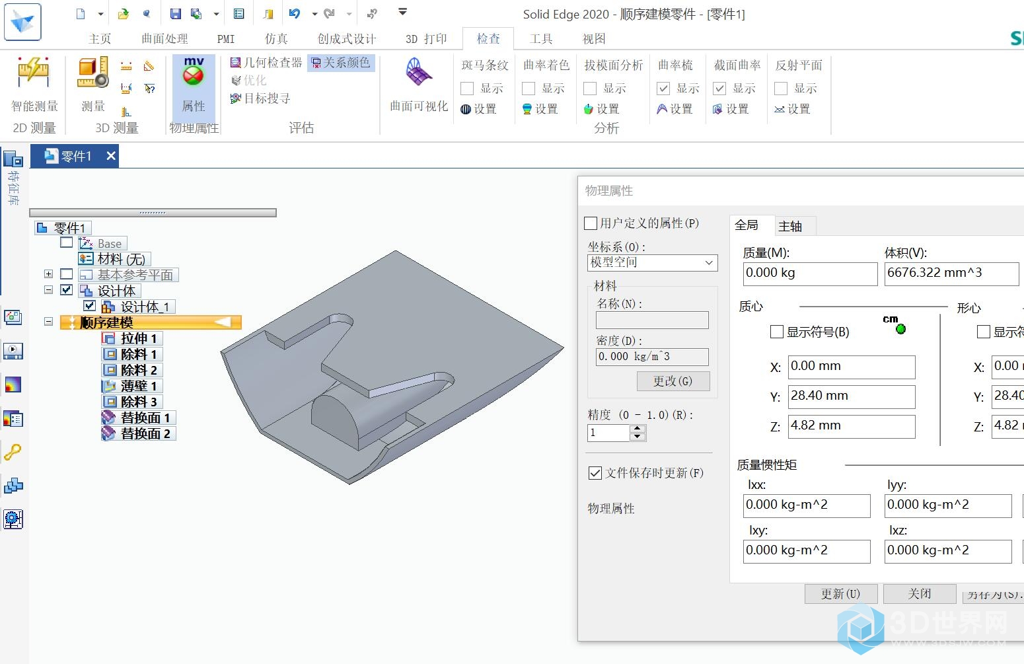
Task: Open the new document dropdown arrow
Action: pos(100,13)
